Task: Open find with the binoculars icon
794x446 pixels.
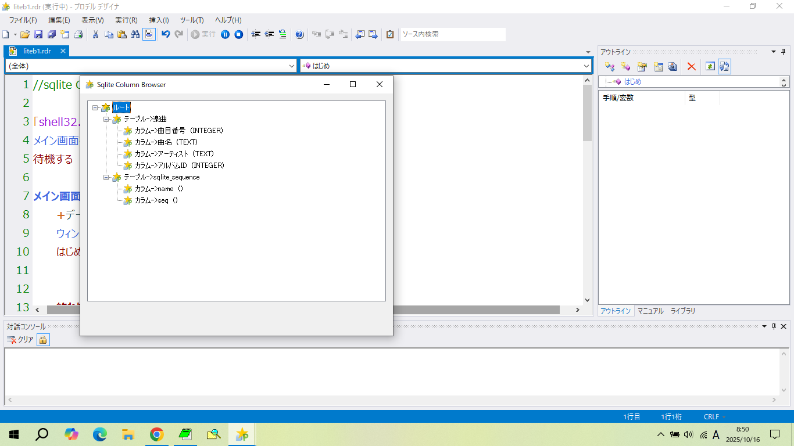Action: coord(135,34)
